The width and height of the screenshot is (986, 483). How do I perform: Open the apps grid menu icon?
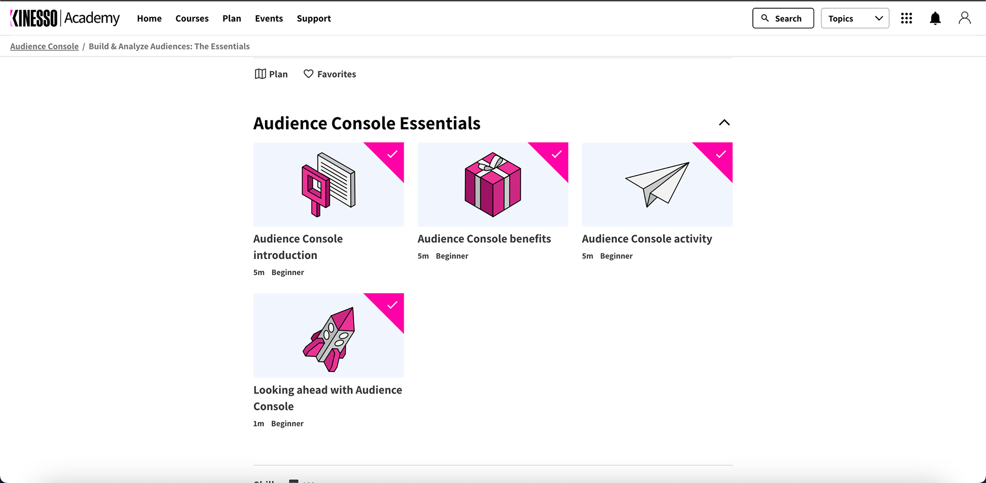pyautogui.click(x=906, y=18)
